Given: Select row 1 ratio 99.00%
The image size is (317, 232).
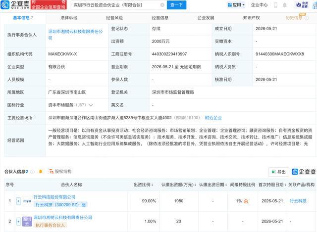Looking at the screenshot, I should pyautogui.click(x=149, y=201).
